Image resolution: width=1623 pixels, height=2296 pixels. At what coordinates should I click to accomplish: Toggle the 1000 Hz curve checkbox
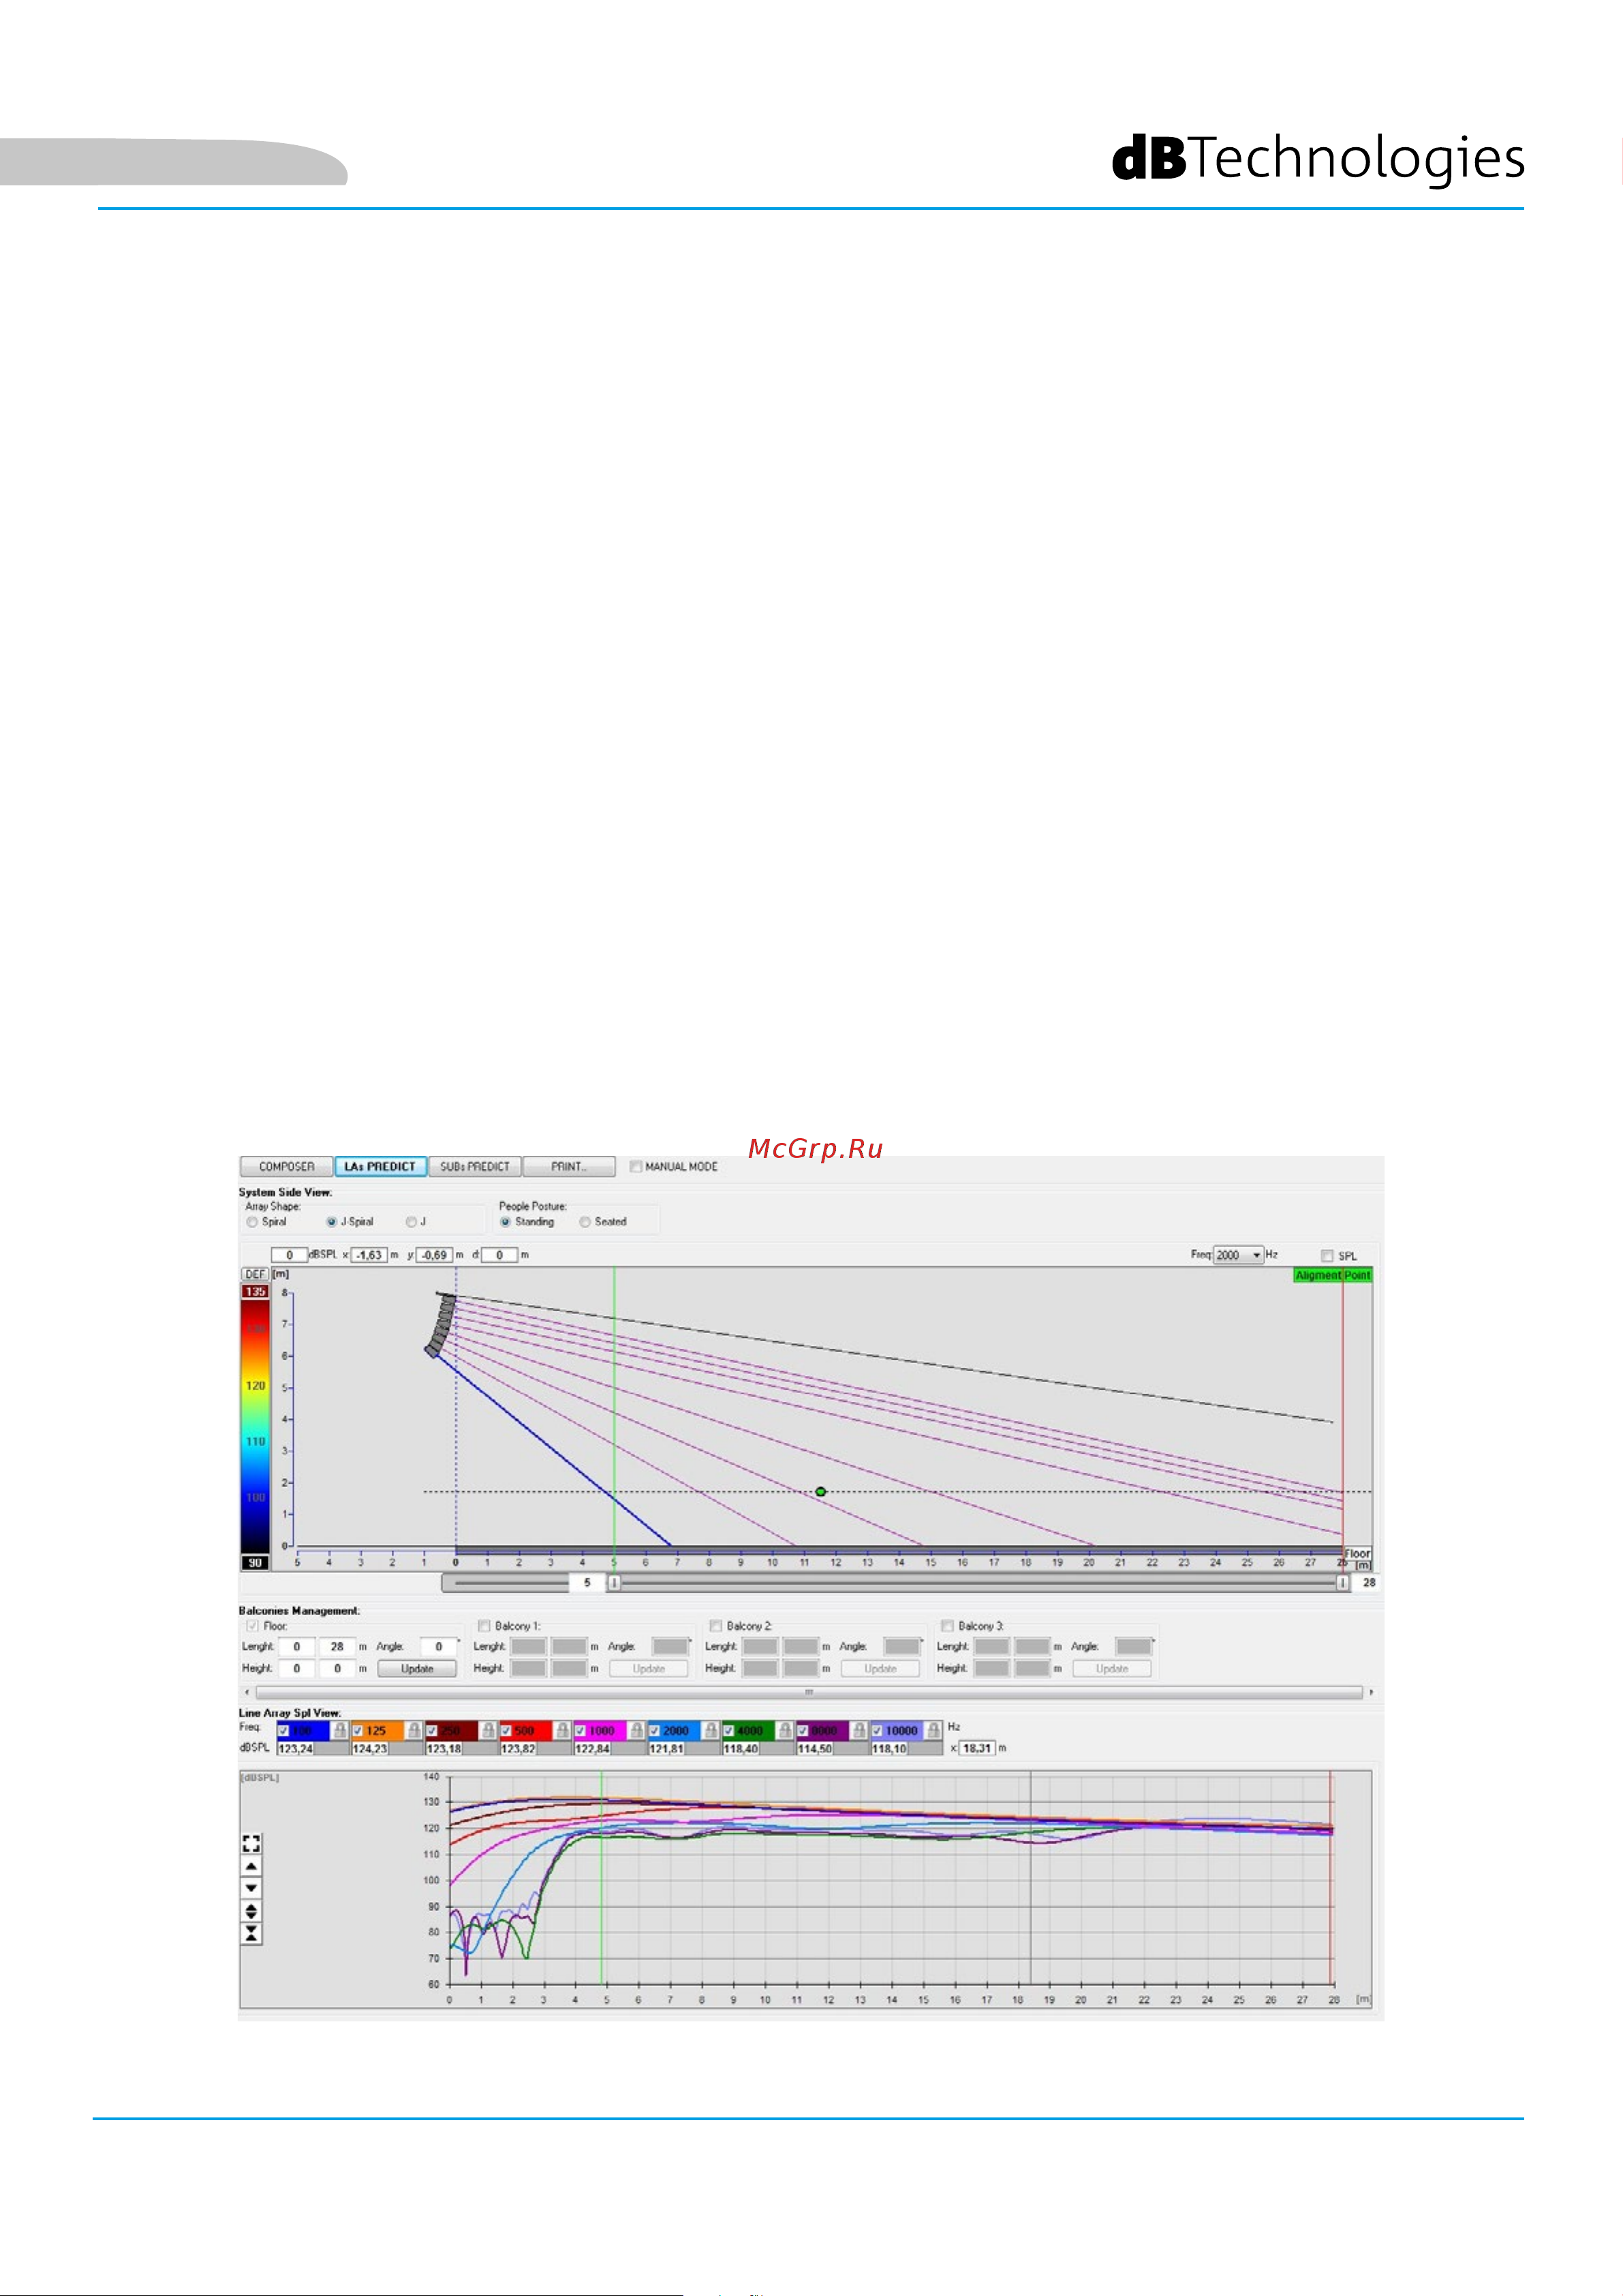point(580,1731)
